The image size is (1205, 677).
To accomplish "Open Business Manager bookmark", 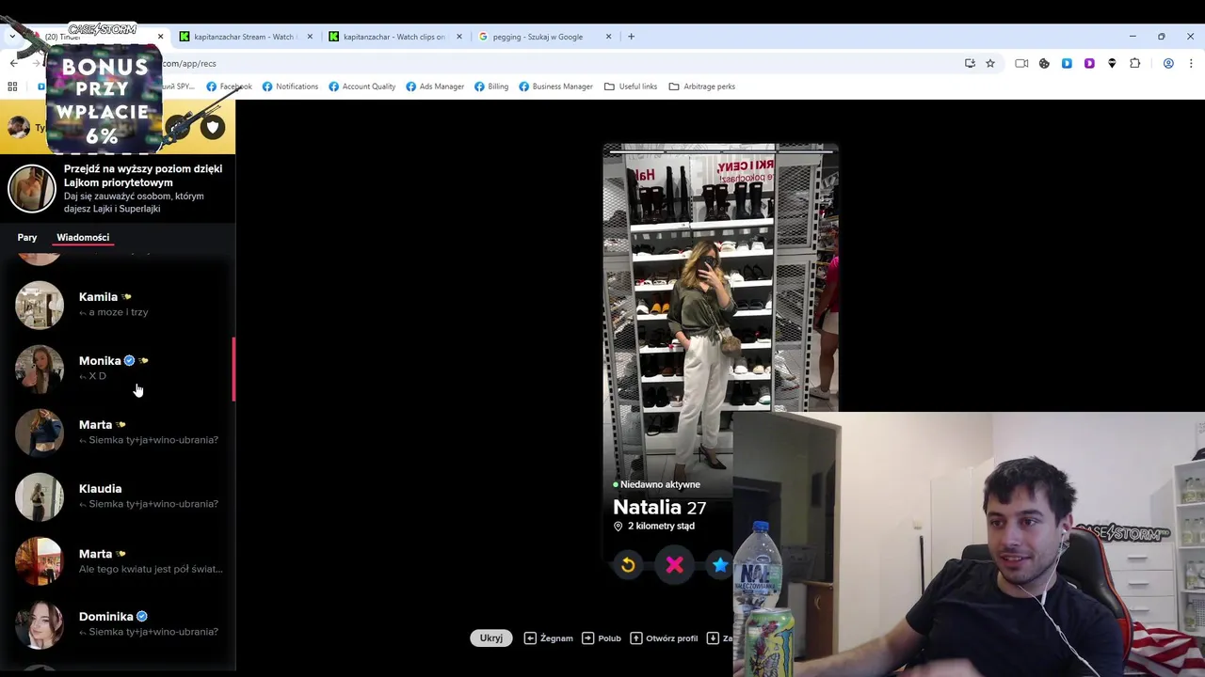I will click(555, 87).
